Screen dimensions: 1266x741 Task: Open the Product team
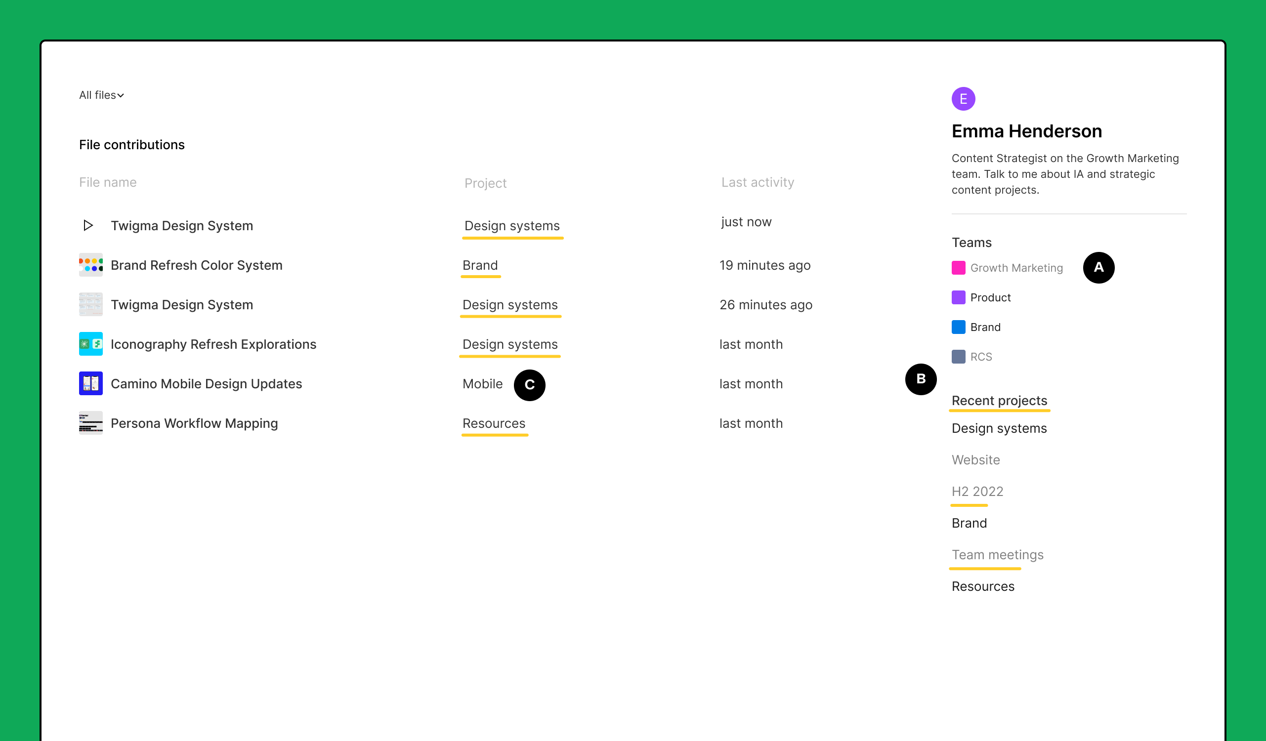coord(991,298)
